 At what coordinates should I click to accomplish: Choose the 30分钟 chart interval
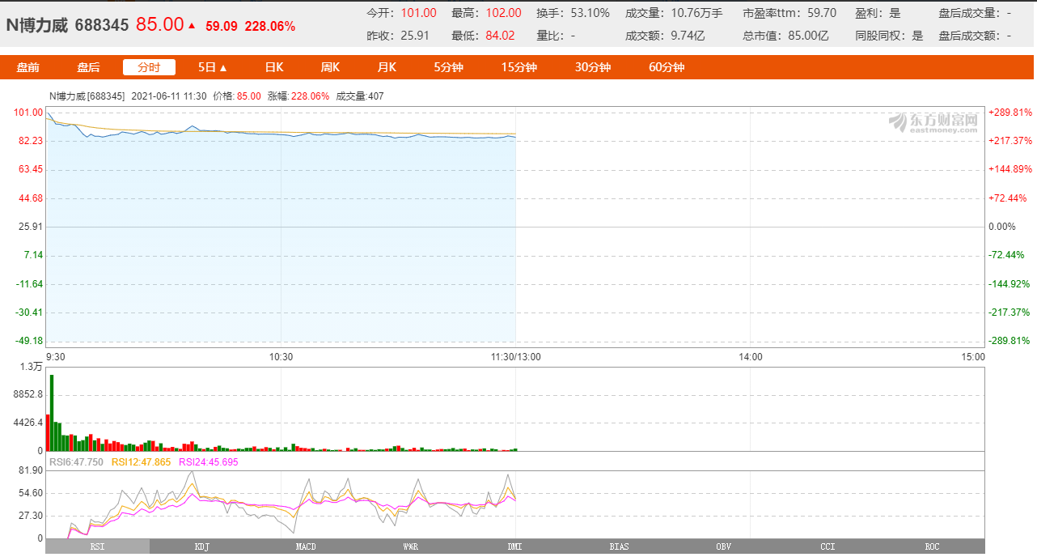point(592,67)
